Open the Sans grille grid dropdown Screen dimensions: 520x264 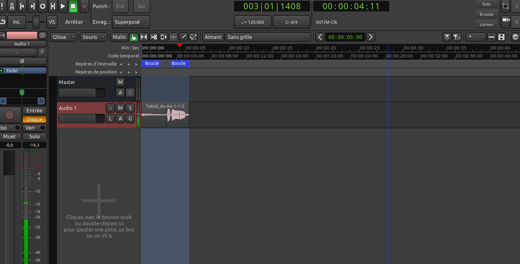268,37
